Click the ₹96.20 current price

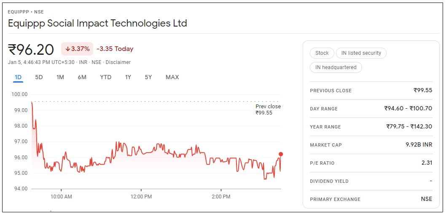coord(31,49)
